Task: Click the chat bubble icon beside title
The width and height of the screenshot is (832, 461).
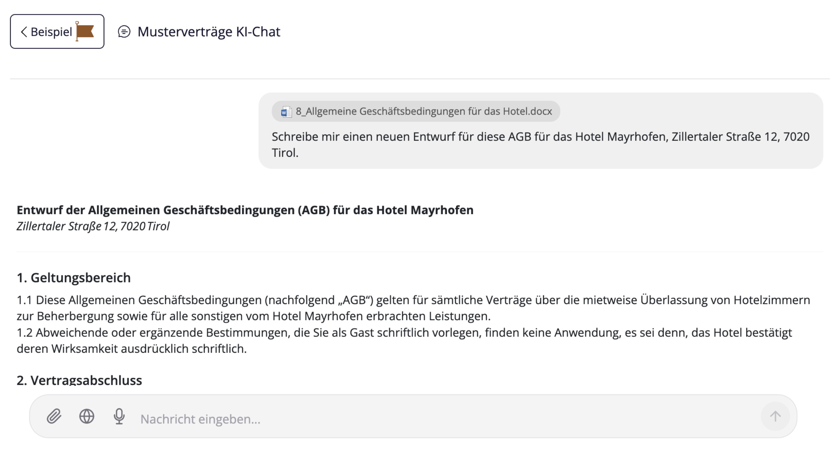Action: (124, 32)
